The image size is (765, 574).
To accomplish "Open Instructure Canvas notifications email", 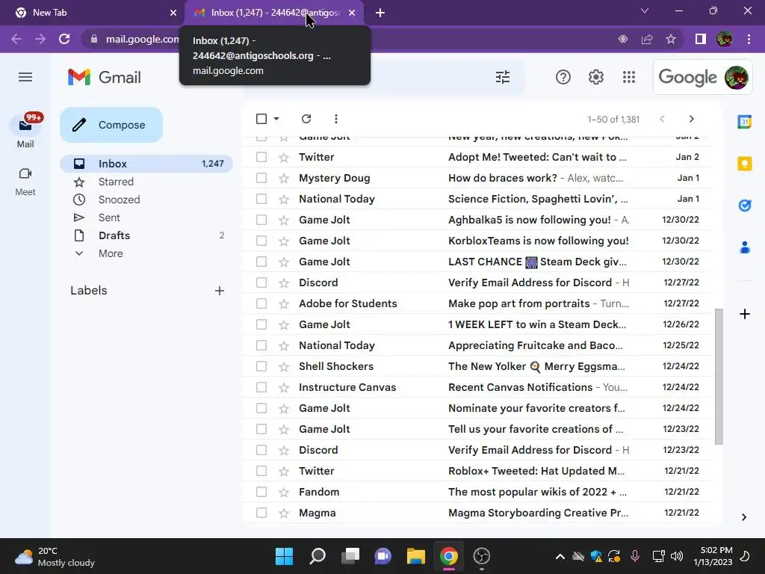I will click(477, 388).
